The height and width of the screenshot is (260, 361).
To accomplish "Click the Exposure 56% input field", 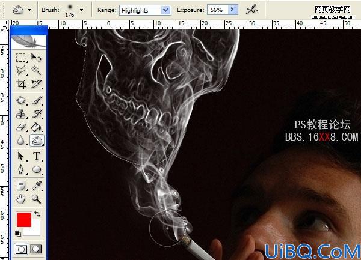I will click(218, 10).
